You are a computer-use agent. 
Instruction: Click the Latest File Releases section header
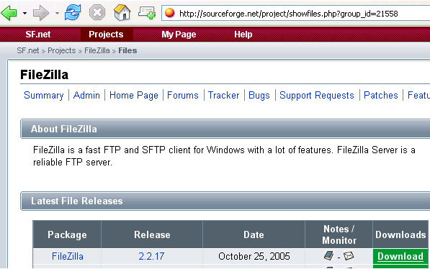225,201
